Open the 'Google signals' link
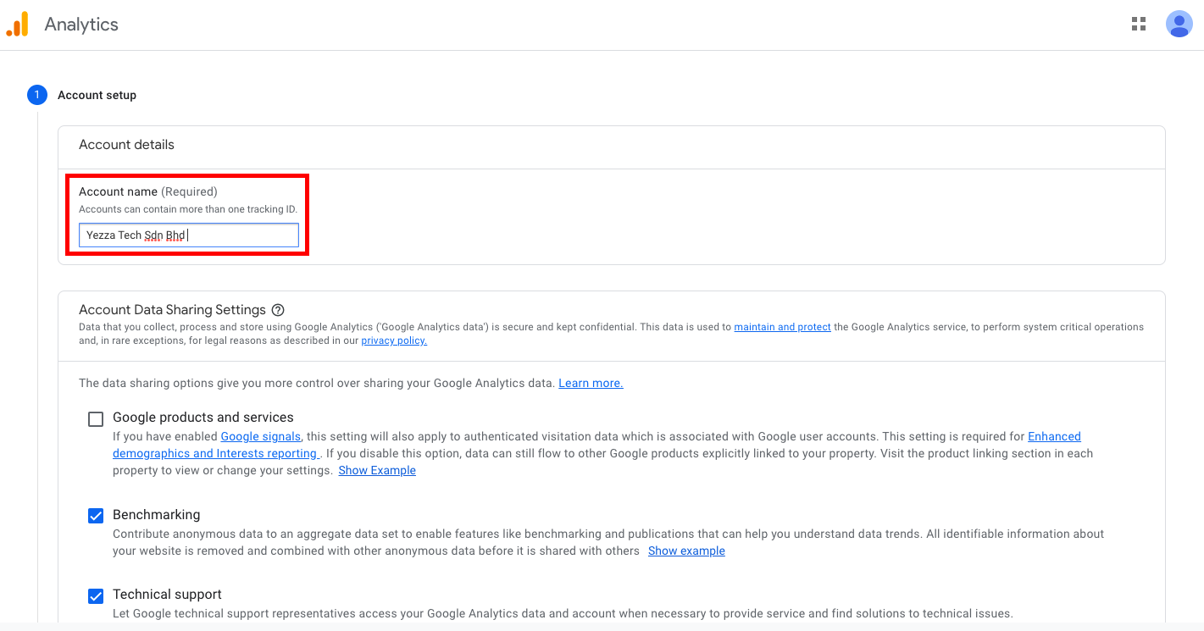Image resolution: width=1204 pixels, height=631 pixels. point(260,436)
